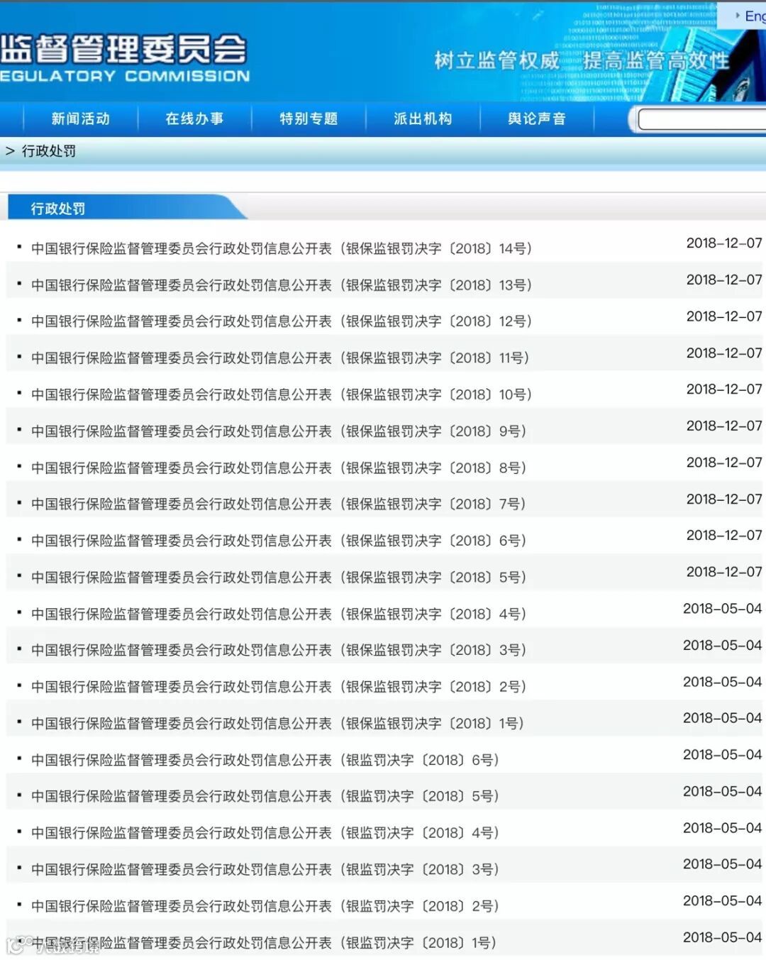The width and height of the screenshot is (766, 960).
Task: Open 银监罚决字〔2018〕6号 notice
Action: tap(265, 761)
